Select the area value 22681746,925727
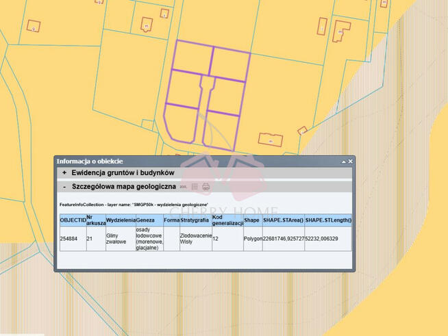 (x=284, y=239)
